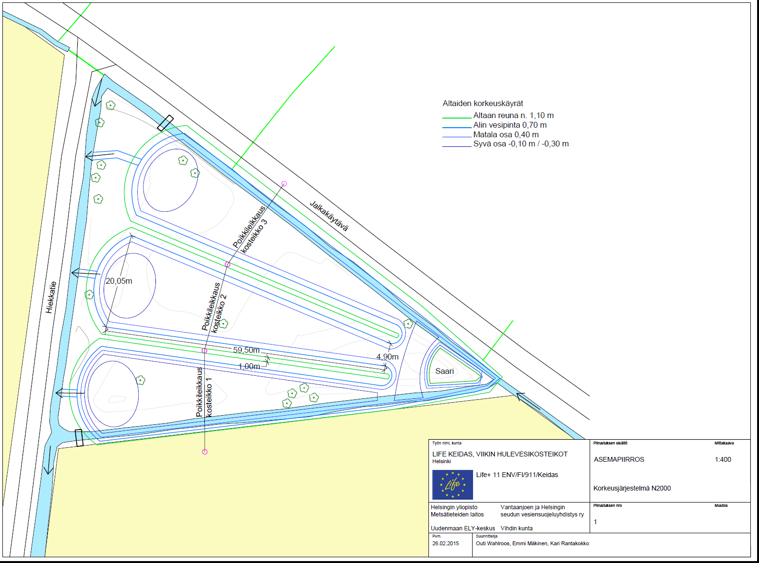The height and width of the screenshot is (563, 759).
Task: Click the legend line beside Syvä osa
Action: [x=457, y=146]
